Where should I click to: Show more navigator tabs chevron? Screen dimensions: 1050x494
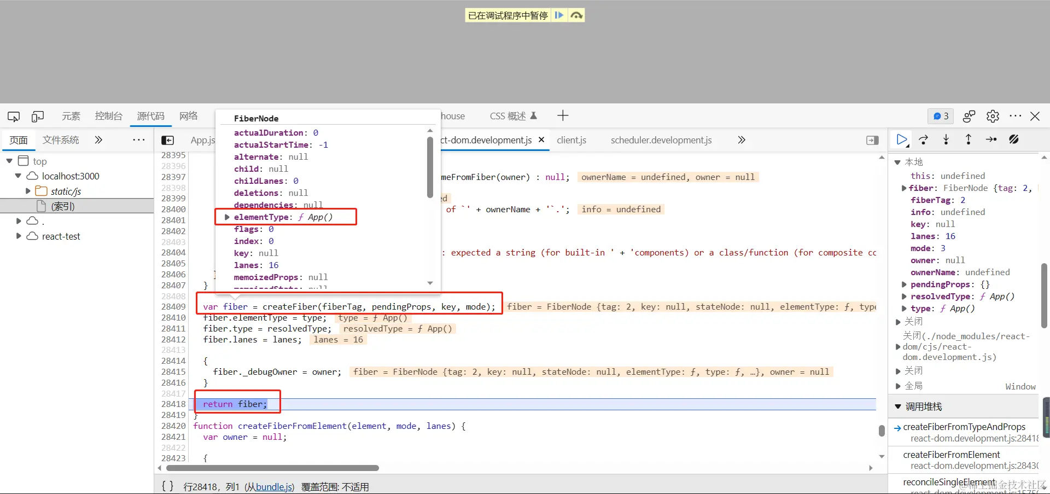pos(98,140)
